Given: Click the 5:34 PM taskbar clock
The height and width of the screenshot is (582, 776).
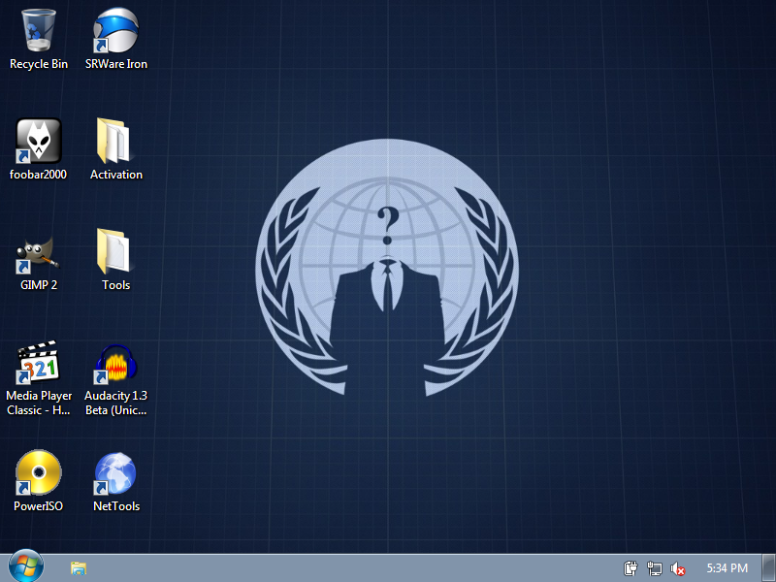Looking at the screenshot, I should [727, 568].
